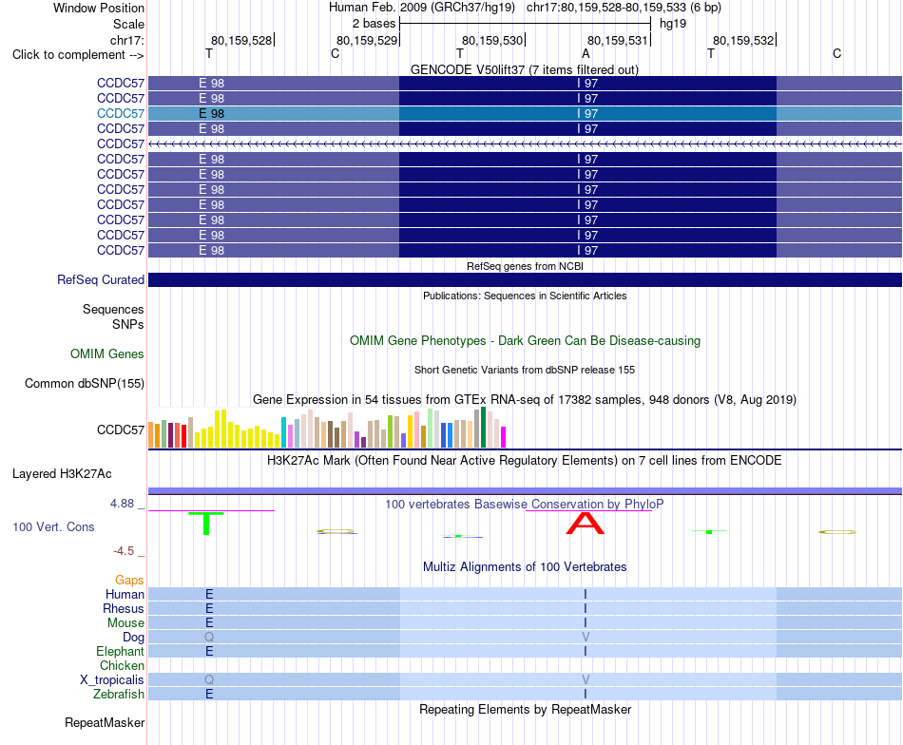Click 'Repeating Elements by RepeatMasker' title
Screen dimensions: 903x745
pyautogui.click(x=525, y=709)
